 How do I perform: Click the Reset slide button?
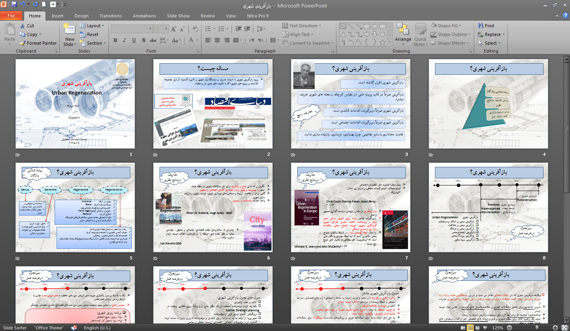click(x=89, y=34)
